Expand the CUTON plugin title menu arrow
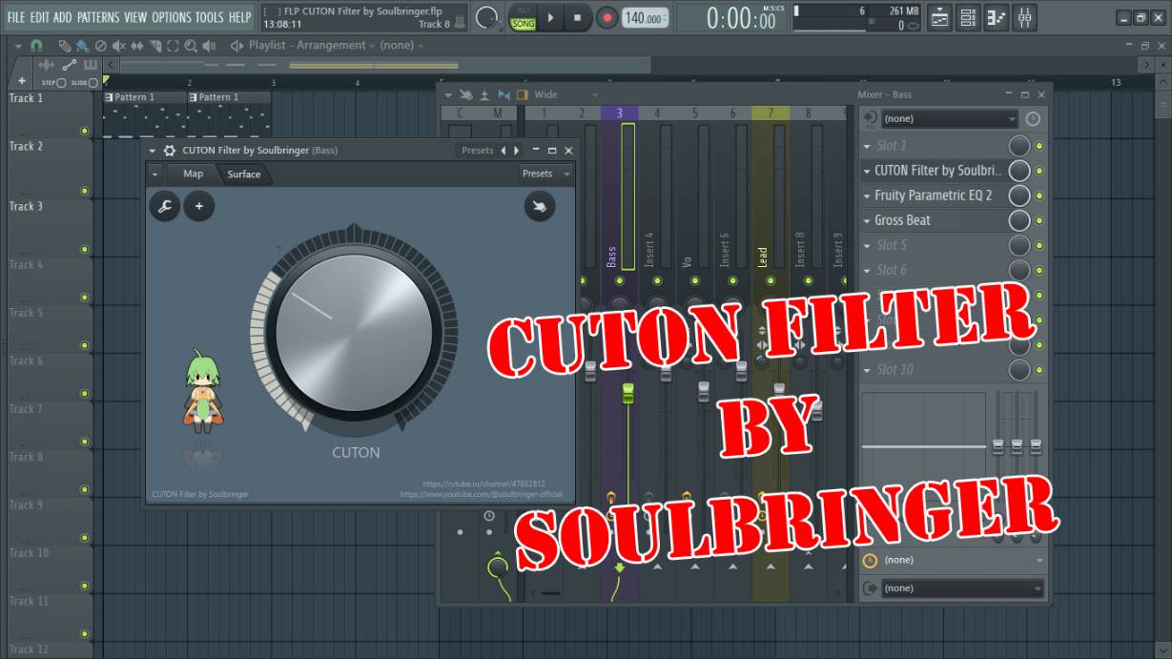Screen dimensions: 1172x659 coord(153,151)
